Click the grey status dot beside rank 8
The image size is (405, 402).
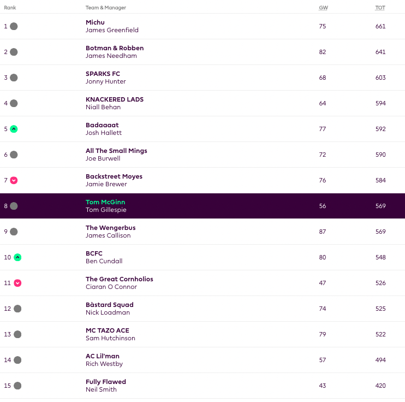[14, 206]
